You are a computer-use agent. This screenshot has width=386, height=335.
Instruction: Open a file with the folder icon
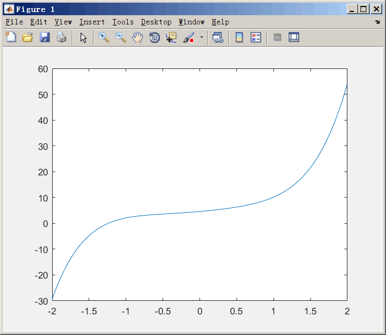coord(28,37)
